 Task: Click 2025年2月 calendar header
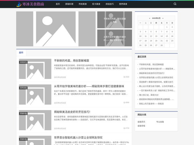tap(156, 18)
